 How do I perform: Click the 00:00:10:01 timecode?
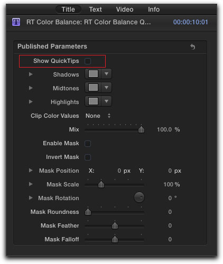click(x=190, y=22)
